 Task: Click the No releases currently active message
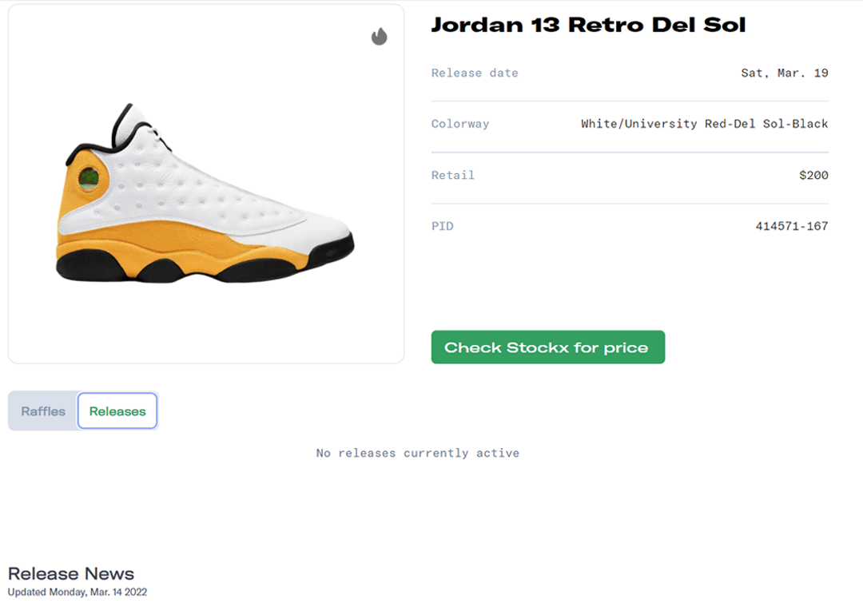click(417, 453)
